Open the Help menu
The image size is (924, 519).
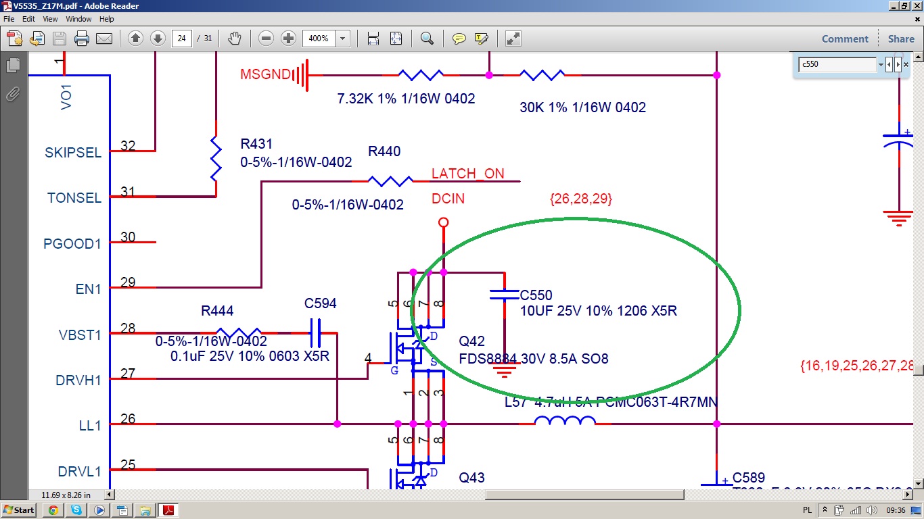coord(106,19)
